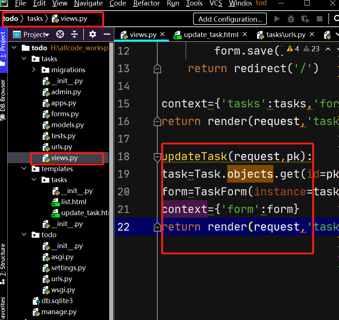Toggle the 1: Project tool window stripe
This screenshot has height=320, width=339.
click(x=3, y=50)
